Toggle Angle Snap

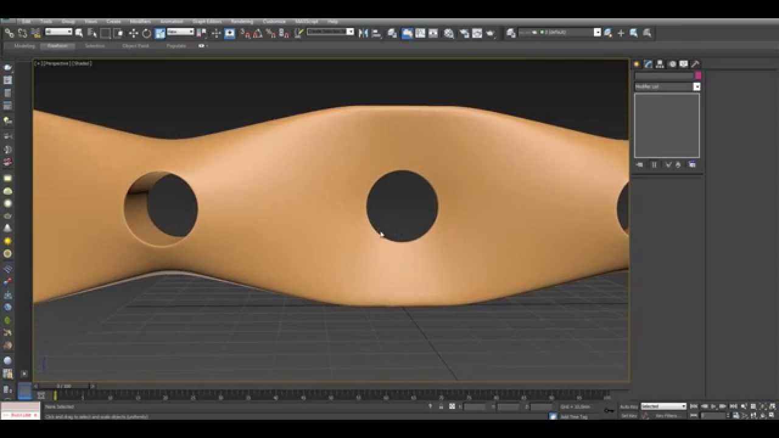point(257,33)
